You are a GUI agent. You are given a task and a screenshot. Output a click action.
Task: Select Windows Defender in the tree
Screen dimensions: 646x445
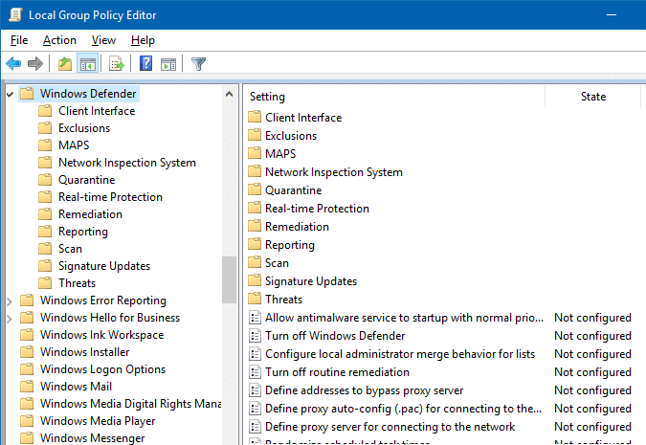[88, 94]
